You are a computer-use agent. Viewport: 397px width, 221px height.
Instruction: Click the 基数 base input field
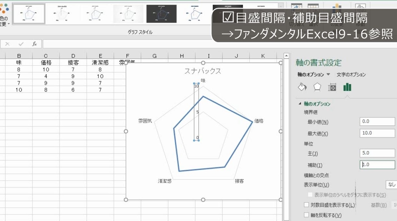394,205
